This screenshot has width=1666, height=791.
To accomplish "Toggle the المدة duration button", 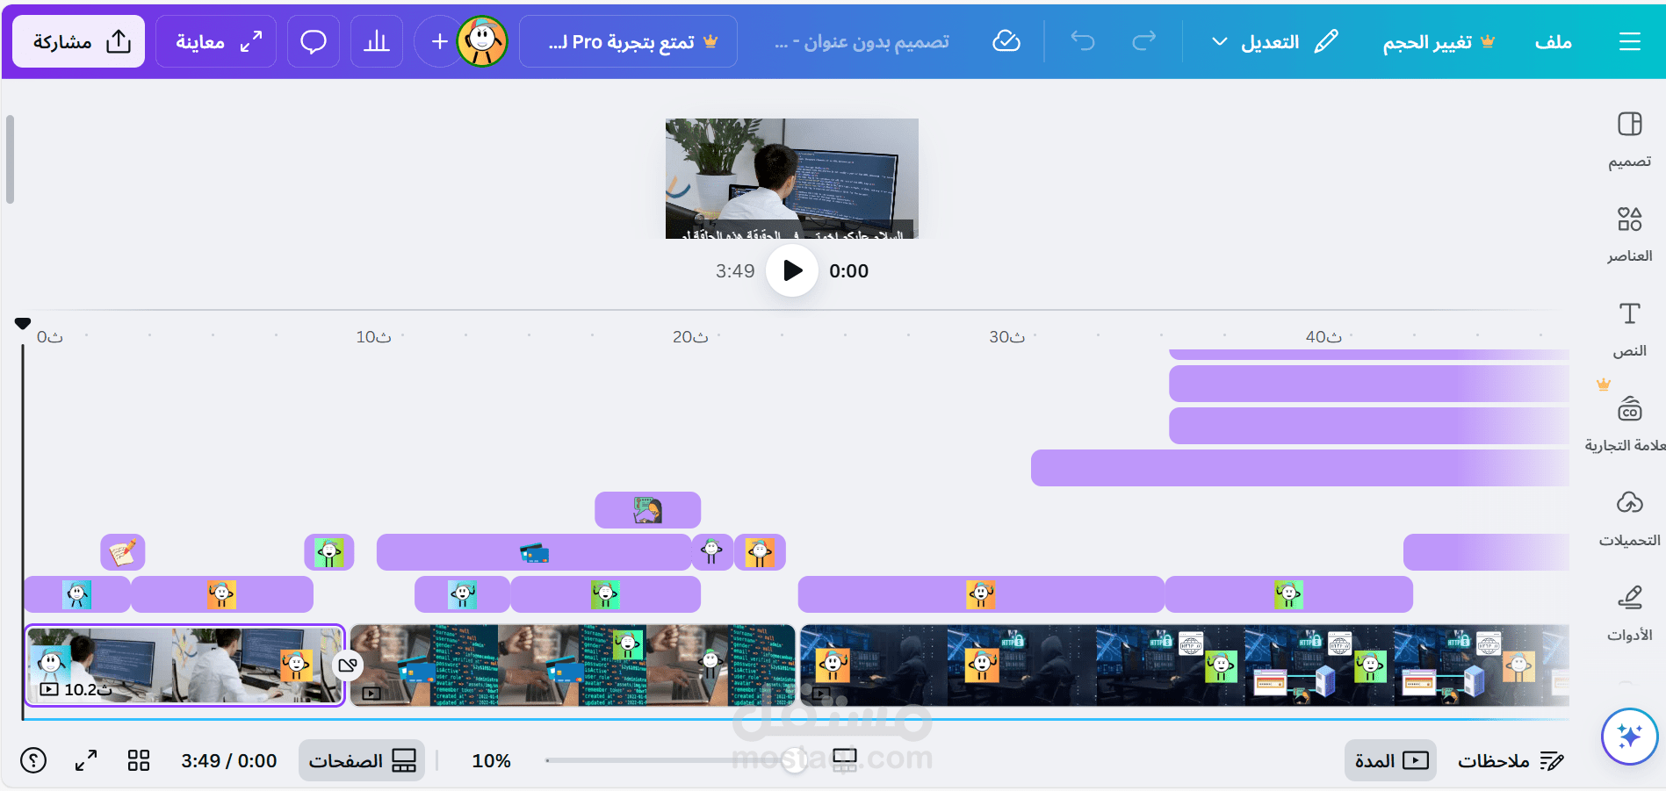I will coord(1391,760).
